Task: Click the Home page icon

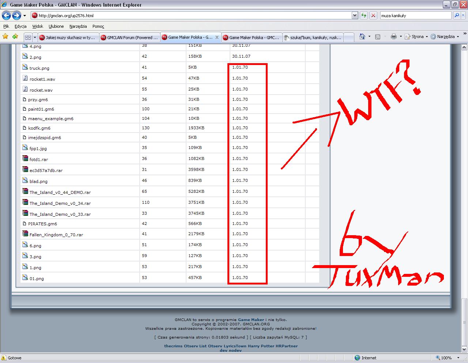Action: (x=362, y=37)
